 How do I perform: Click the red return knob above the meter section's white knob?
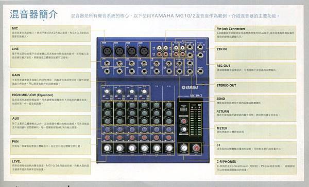(x=183, y=121)
